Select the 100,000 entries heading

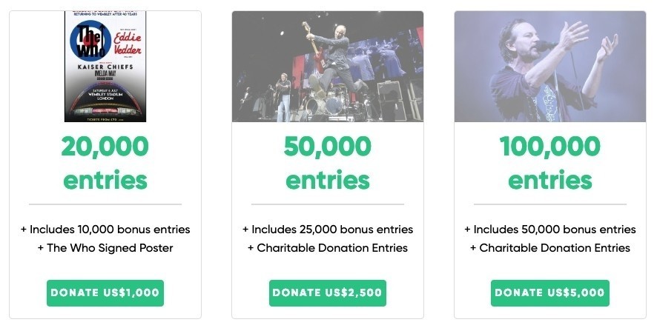pyautogui.click(x=550, y=163)
